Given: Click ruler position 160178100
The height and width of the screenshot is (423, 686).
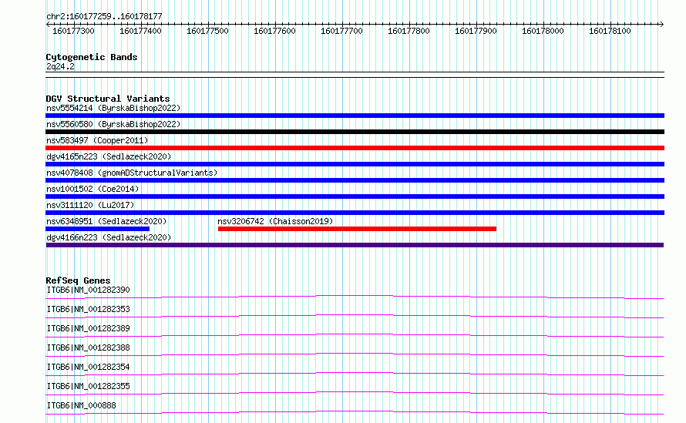Looking at the screenshot, I should (610, 31).
